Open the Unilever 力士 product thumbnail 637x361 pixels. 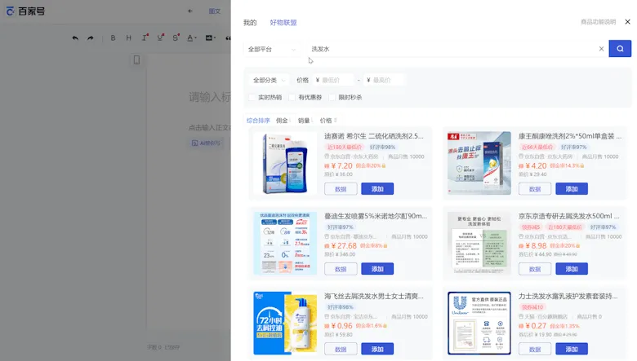(479, 323)
